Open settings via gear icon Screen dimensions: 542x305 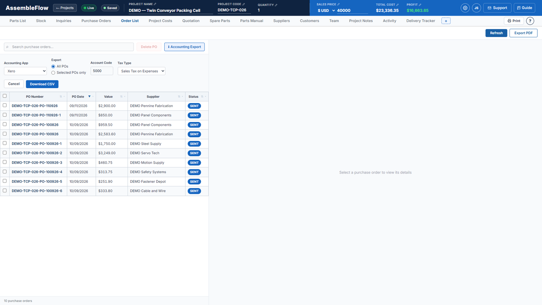click(x=465, y=8)
